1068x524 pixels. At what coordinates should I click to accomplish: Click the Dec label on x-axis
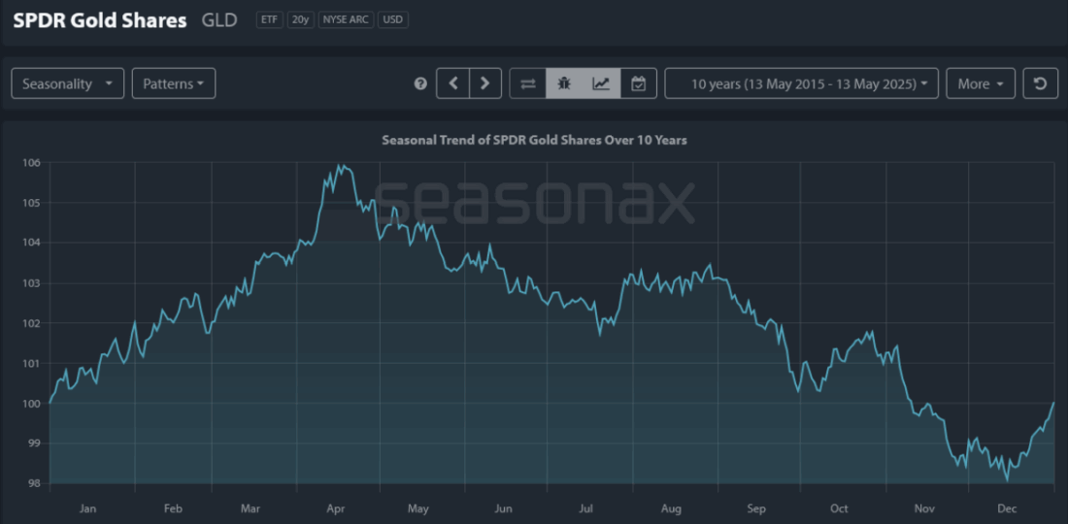pyautogui.click(x=1005, y=509)
